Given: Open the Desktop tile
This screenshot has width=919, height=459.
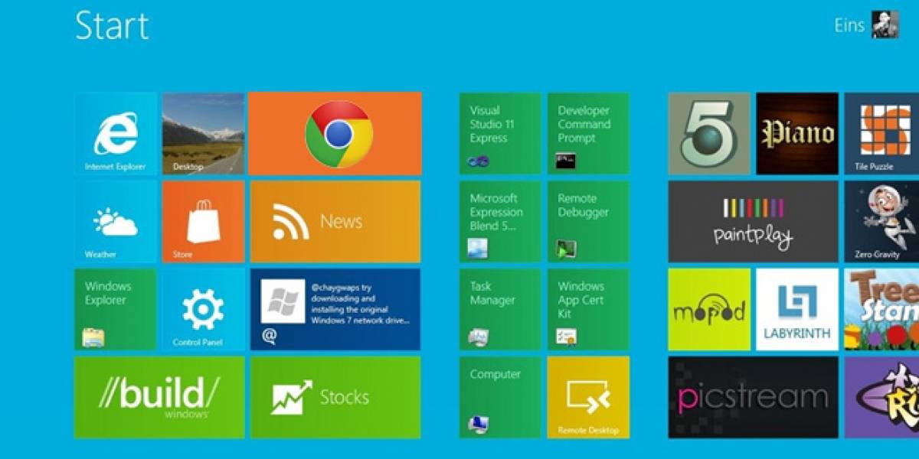Looking at the screenshot, I should coord(204,134).
